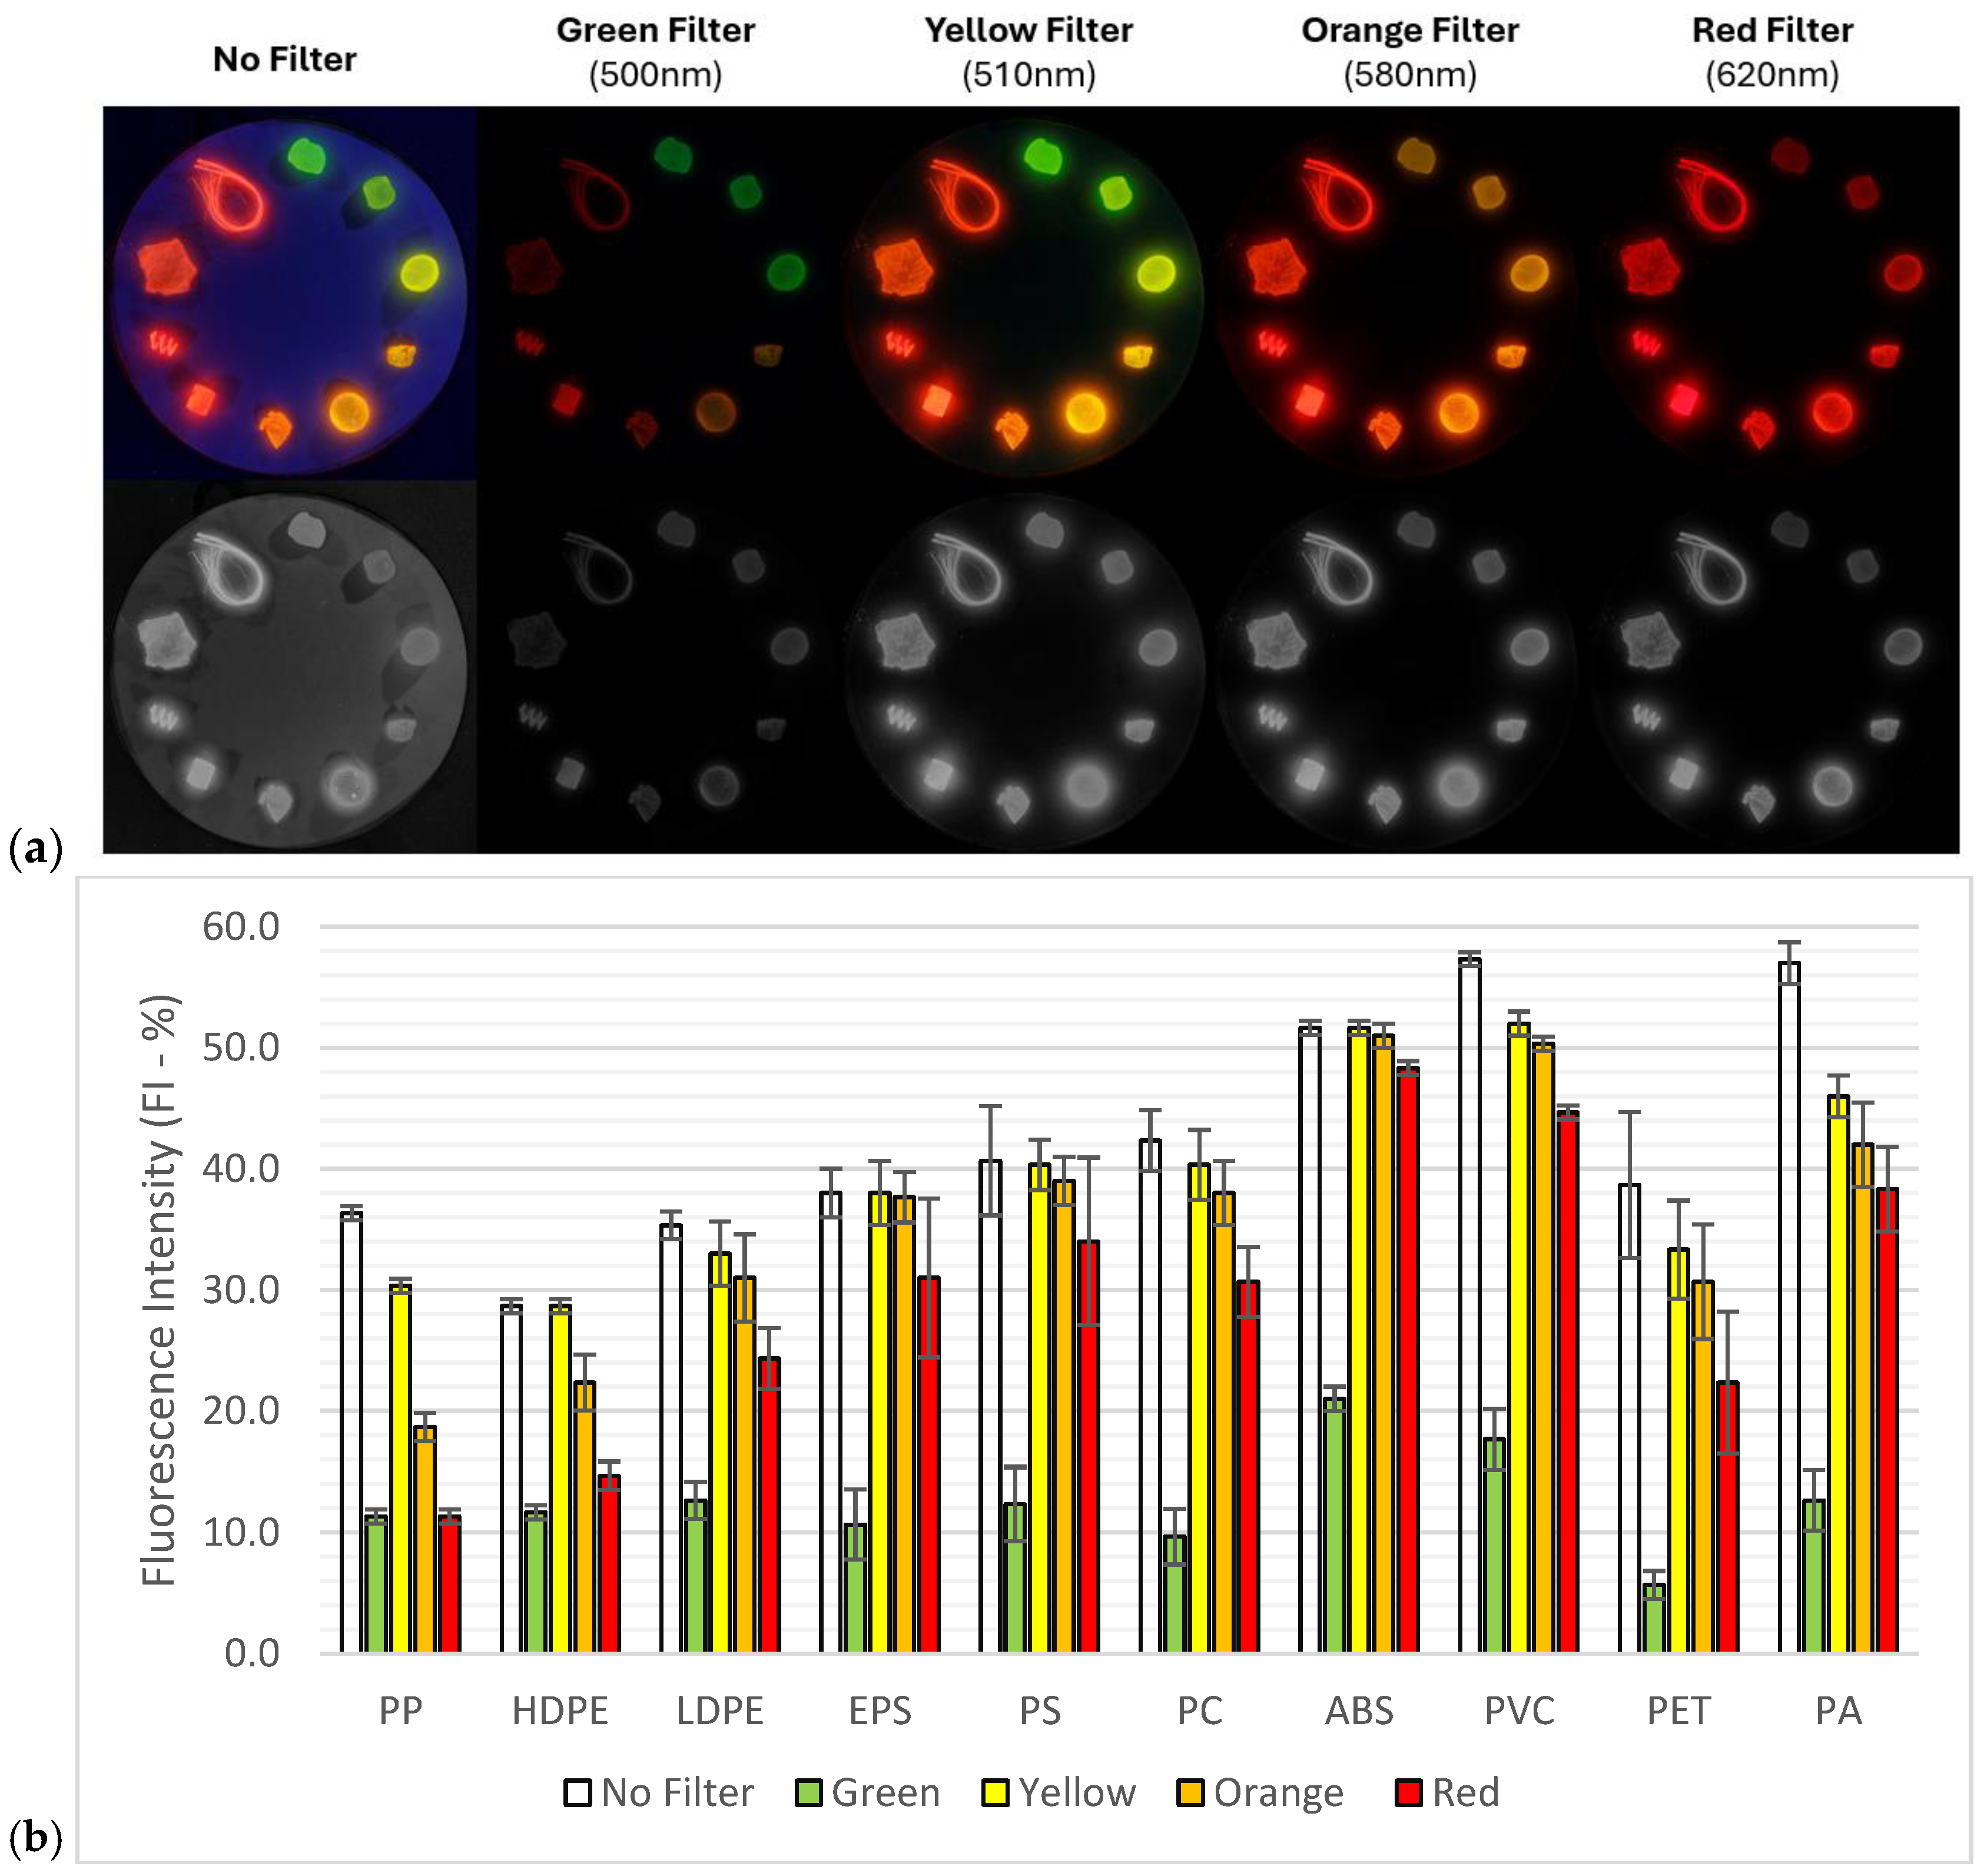Viewport: 1984px width, 1876px height.
Task: Click the 'Orange' legend label
Action: tap(1278, 1794)
